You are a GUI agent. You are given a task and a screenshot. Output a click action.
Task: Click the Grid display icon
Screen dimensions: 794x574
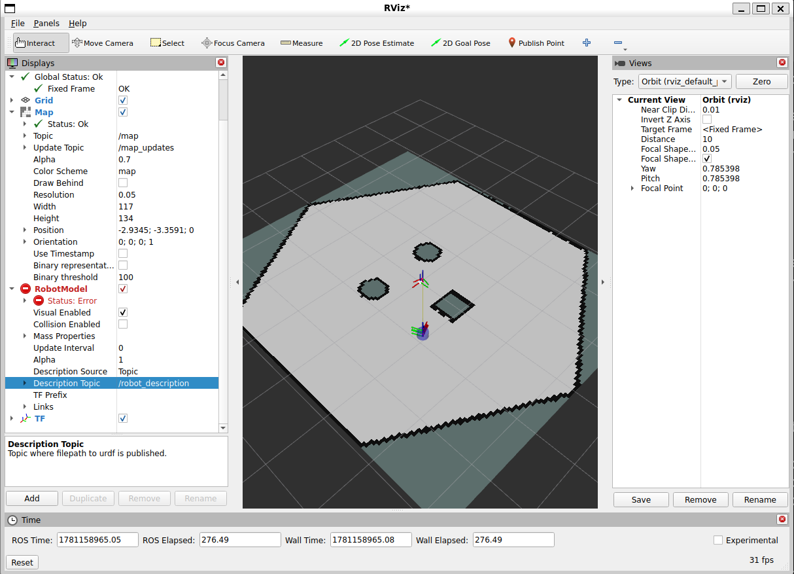pyautogui.click(x=26, y=100)
